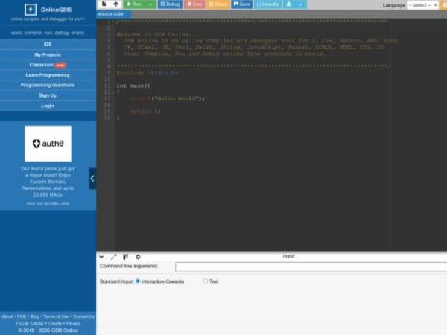
Task: Click the printf "Hello World" code line
Action: (168, 98)
